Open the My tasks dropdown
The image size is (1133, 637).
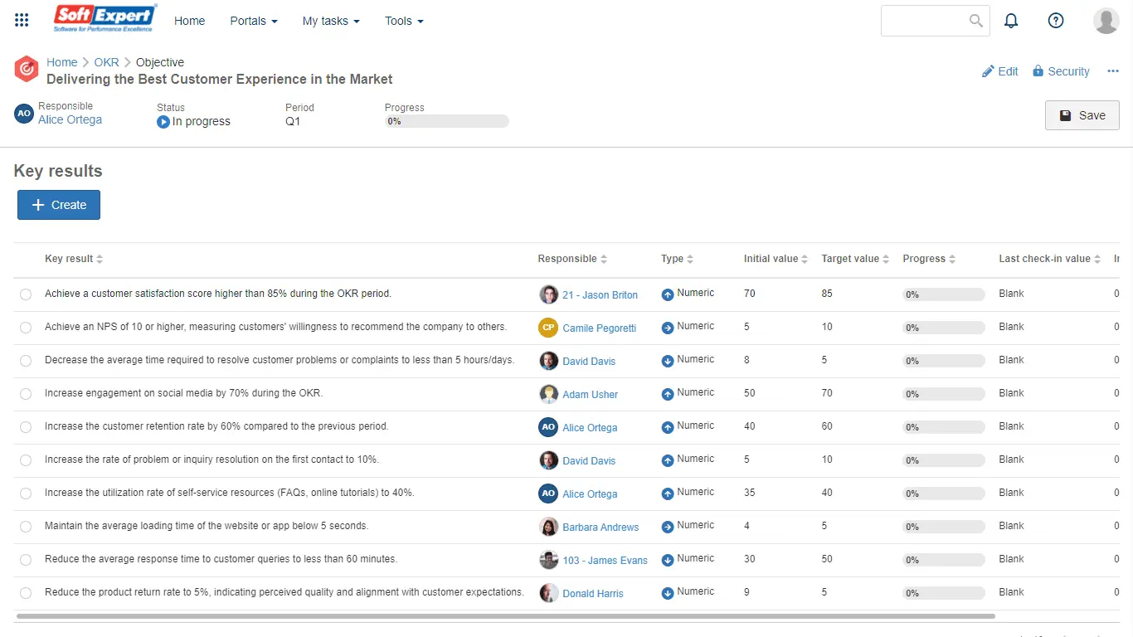[x=331, y=21]
